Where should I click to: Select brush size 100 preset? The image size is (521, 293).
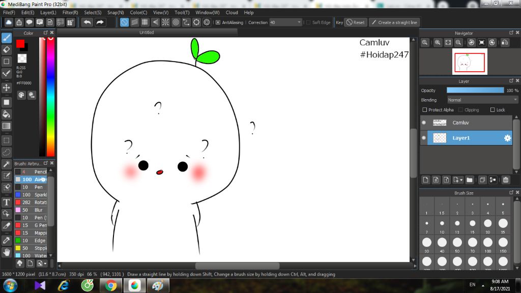click(x=487, y=245)
